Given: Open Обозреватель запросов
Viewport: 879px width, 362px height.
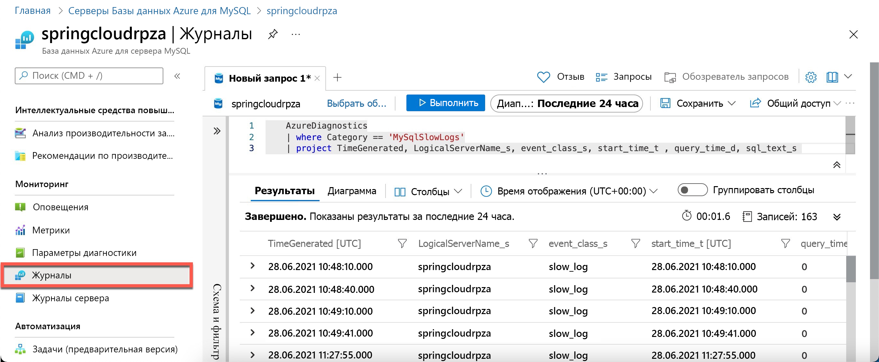Looking at the screenshot, I should click(726, 77).
